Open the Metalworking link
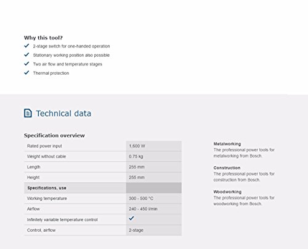This screenshot has height=249, width=308. coord(227,144)
